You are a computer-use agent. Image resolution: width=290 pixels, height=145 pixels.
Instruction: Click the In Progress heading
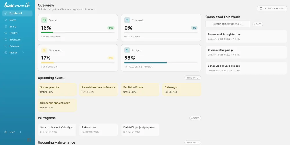tap(47, 118)
